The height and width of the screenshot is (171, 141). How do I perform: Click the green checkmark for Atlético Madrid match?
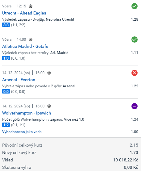135,40
